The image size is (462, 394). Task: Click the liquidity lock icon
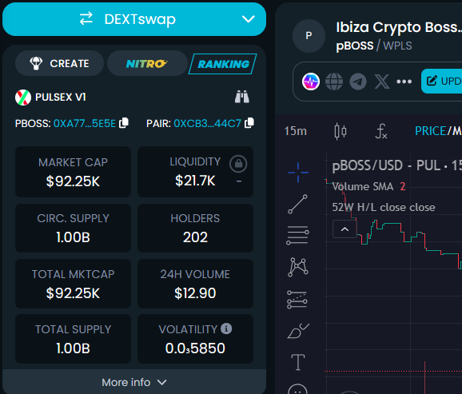(x=238, y=164)
